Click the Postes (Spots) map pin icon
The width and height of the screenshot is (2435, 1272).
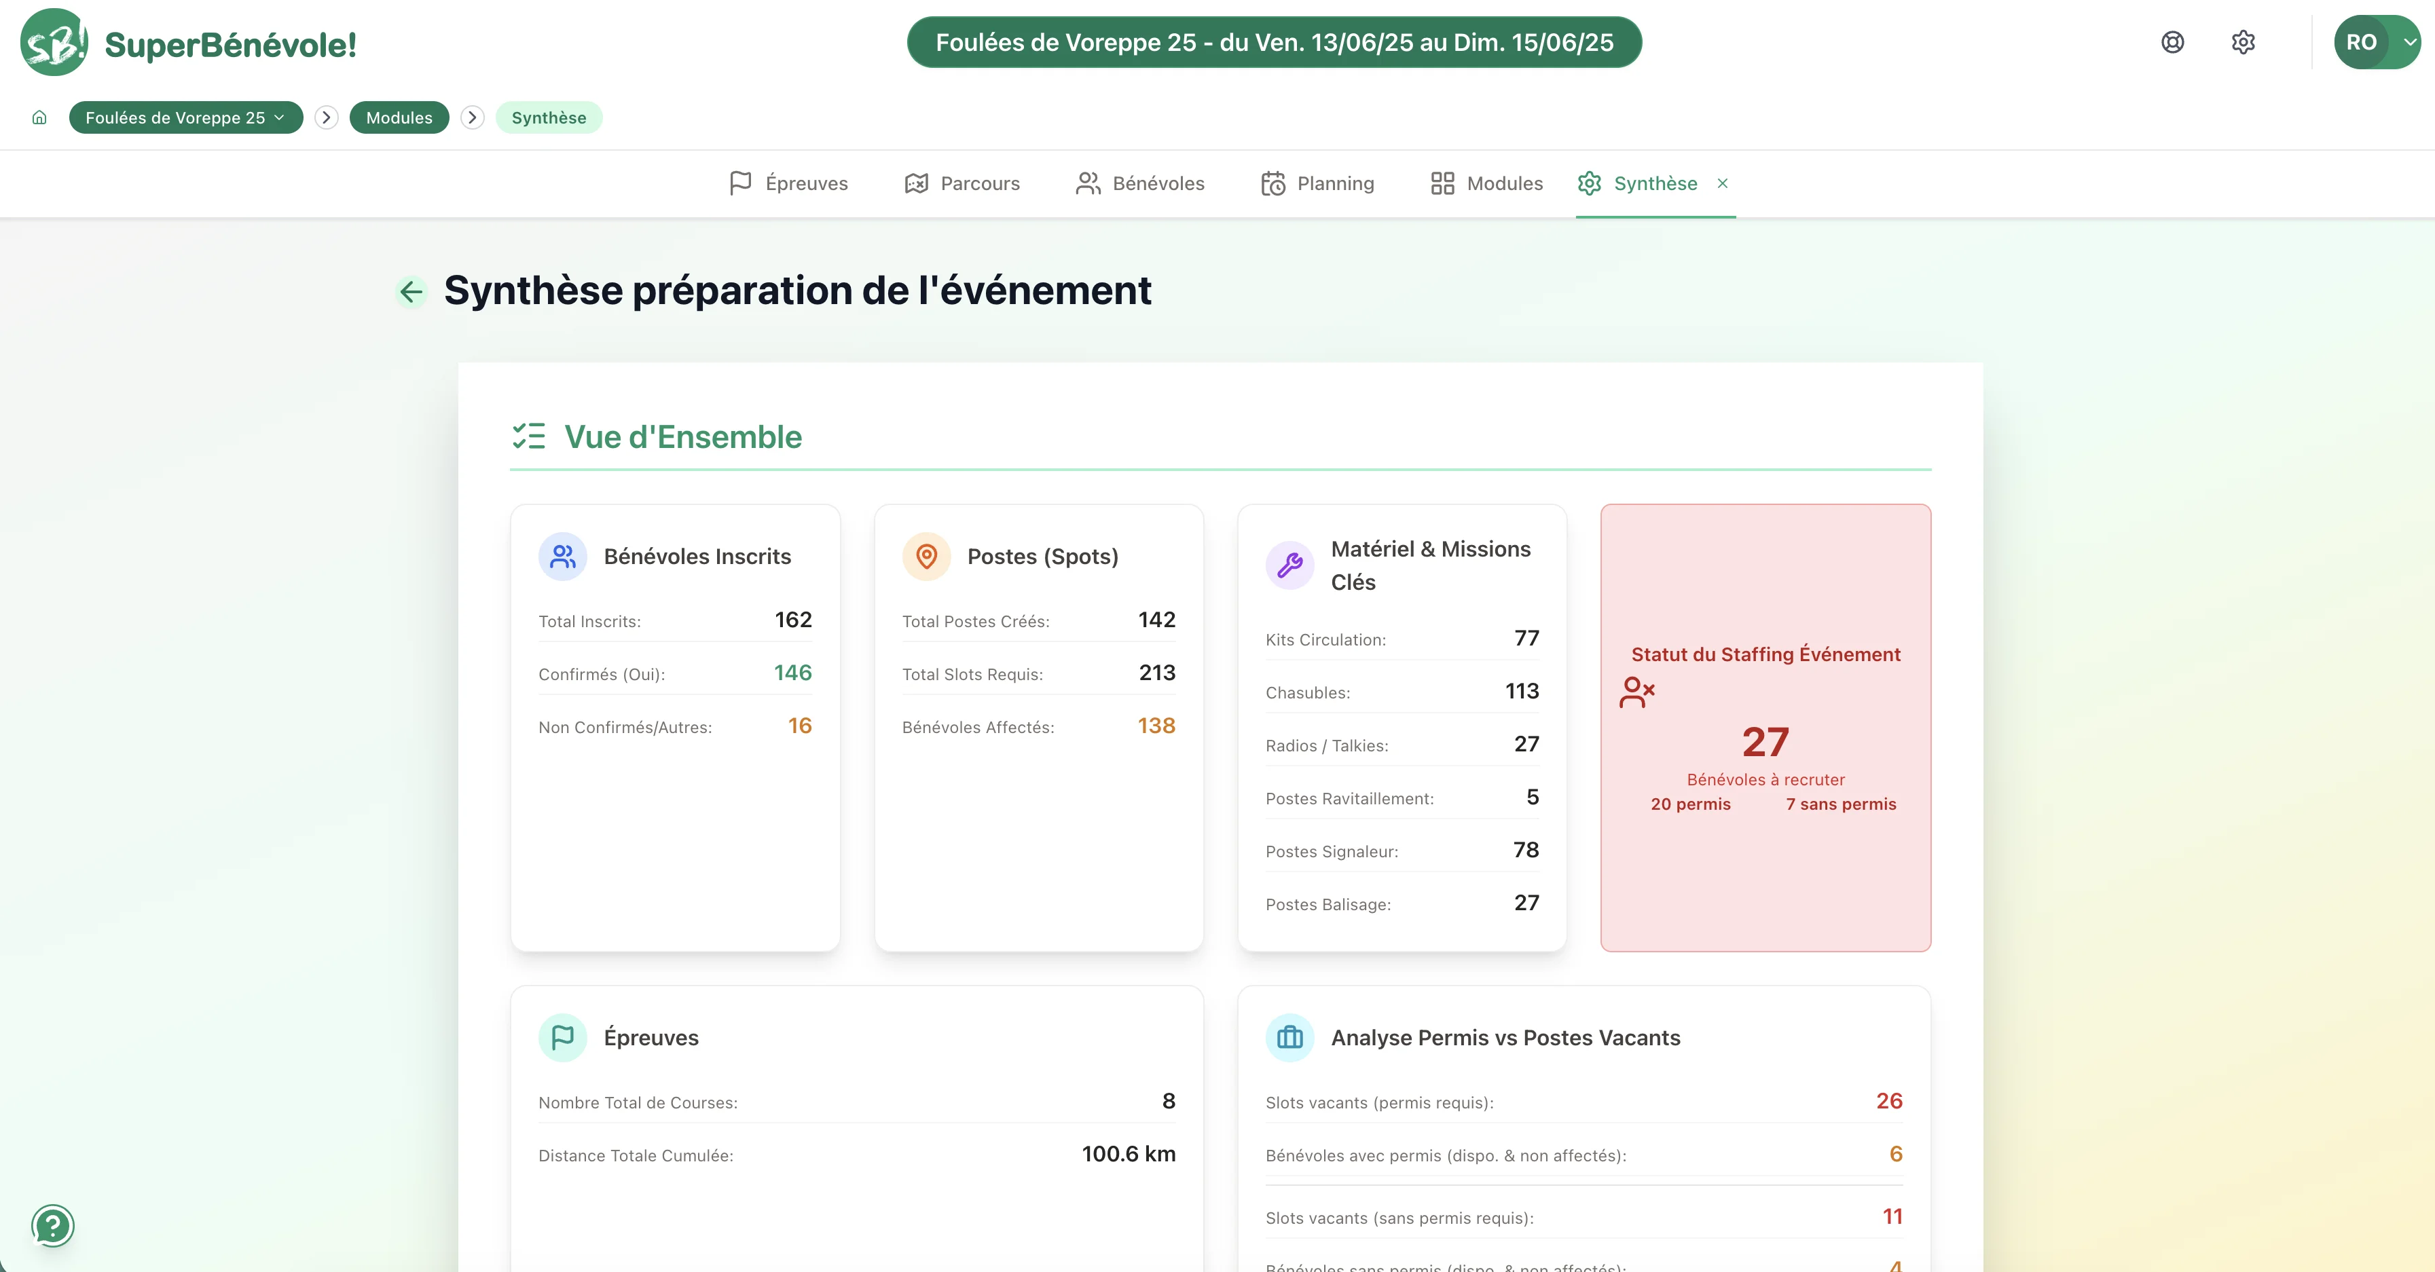926,557
